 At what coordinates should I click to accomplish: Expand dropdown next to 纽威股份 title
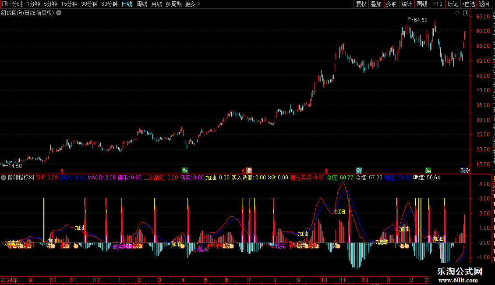pos(59,13)
